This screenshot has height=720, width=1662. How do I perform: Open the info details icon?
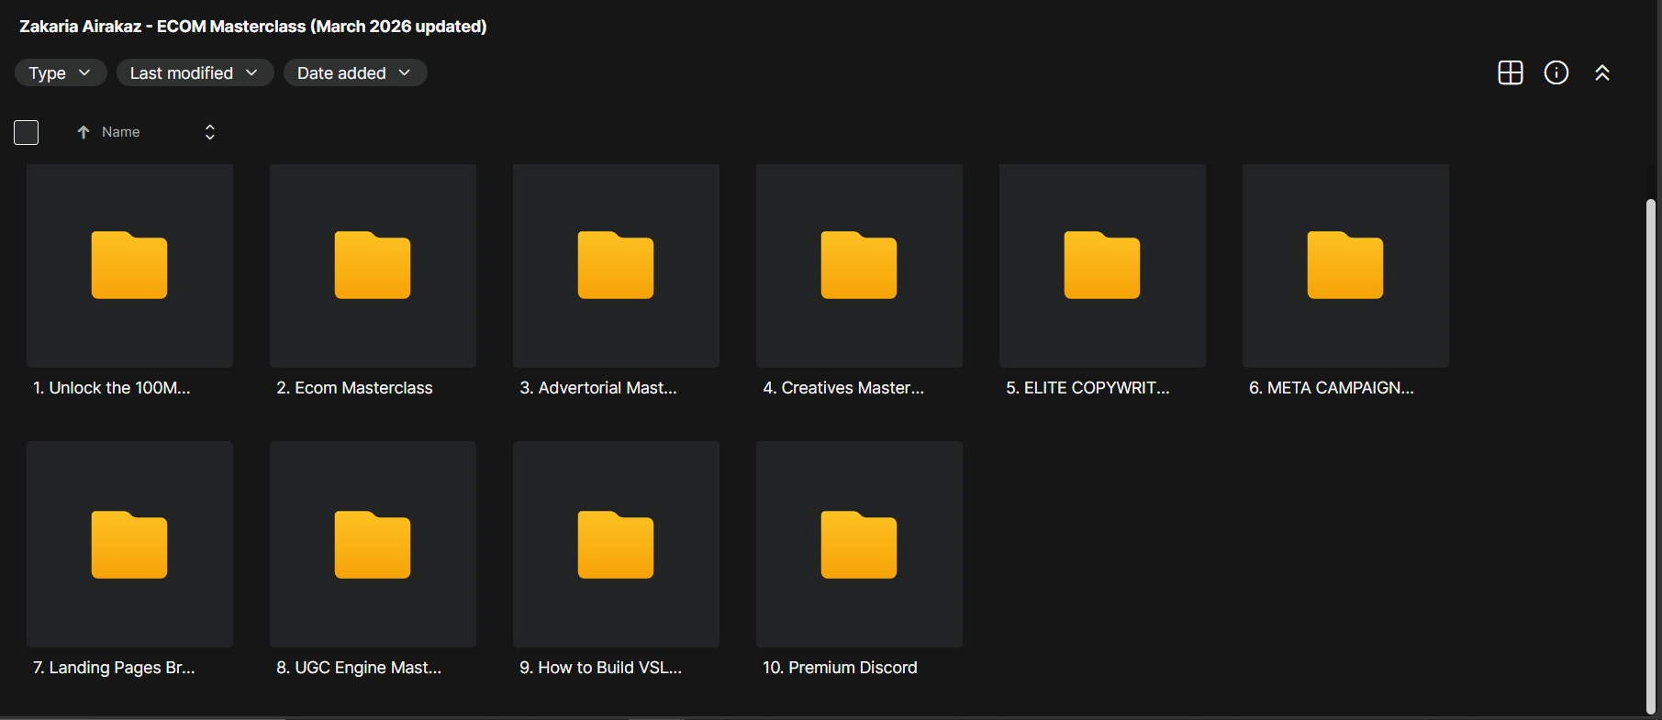click(x=1556, y=72)
